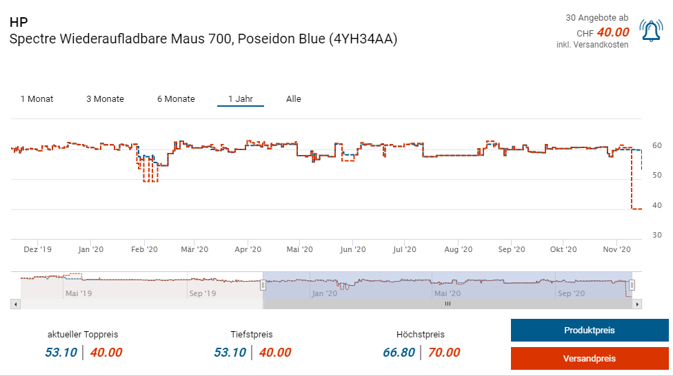Viewport: 673px width, 376px height.
Task: Click the navigator scrollbar right arrow
Action: [637, 304]
